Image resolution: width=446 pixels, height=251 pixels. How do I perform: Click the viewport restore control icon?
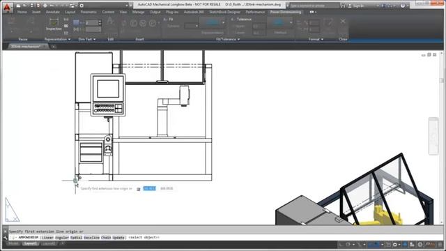click(x=429, y=54)
